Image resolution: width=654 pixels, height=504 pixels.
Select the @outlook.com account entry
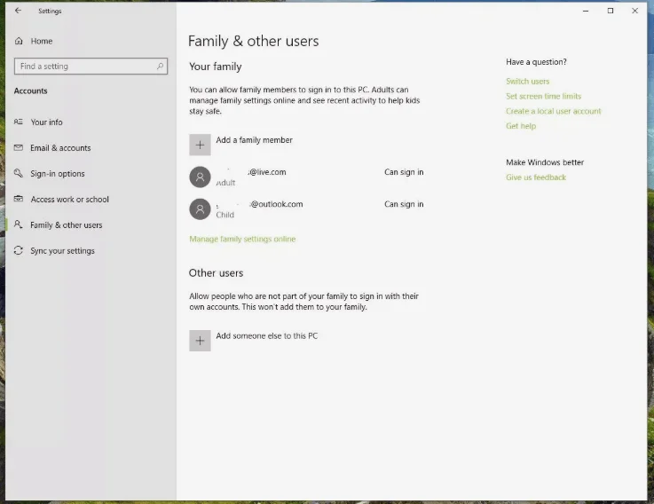pos(306,209)
